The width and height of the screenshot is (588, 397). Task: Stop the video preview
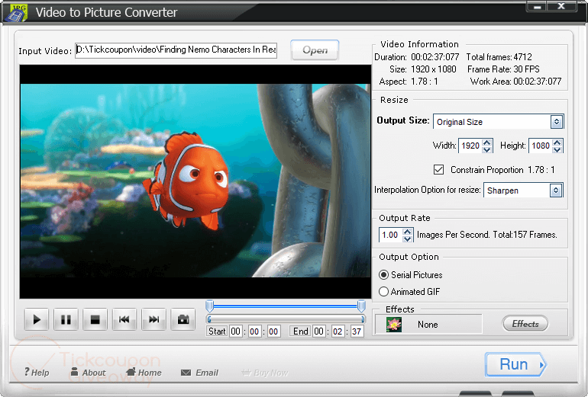[95, 319]
